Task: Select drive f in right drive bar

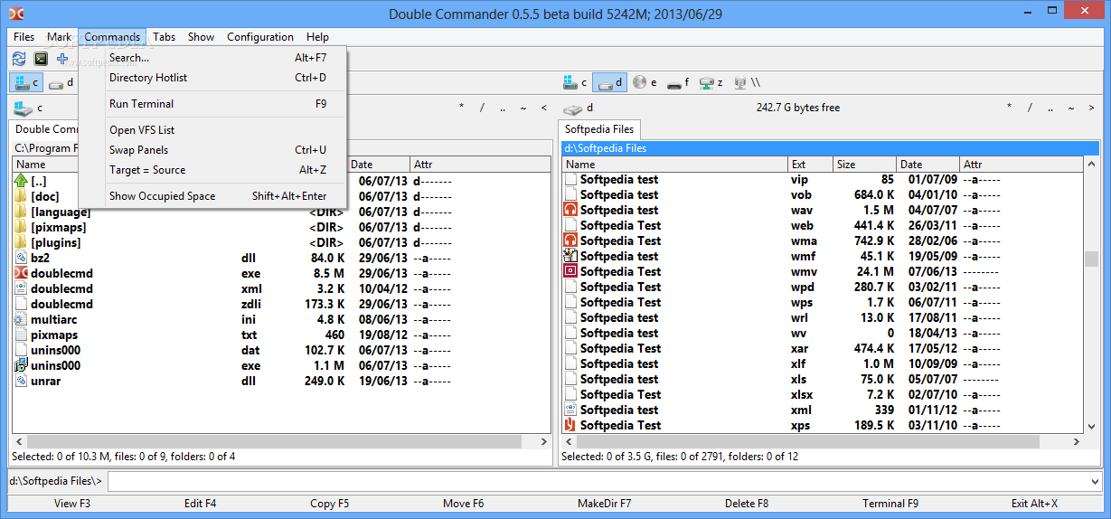Action: pos(679,83)
